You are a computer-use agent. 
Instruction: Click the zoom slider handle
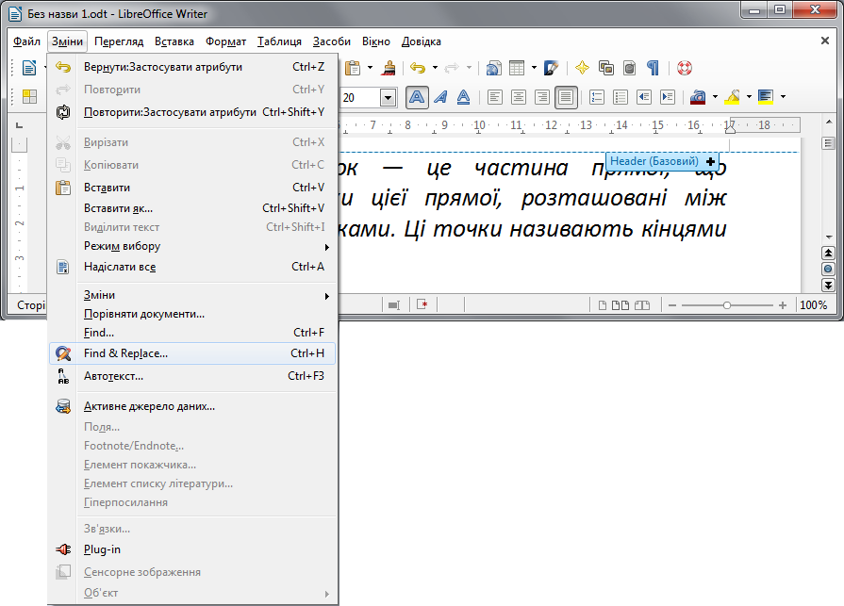pyautogui.click(x=727, y=305)
